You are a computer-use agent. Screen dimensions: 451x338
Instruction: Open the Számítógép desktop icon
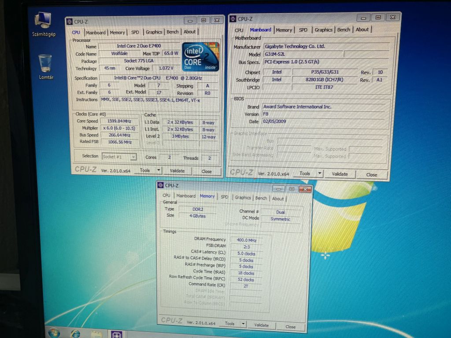pyautogui.click(x=44, y=25)
